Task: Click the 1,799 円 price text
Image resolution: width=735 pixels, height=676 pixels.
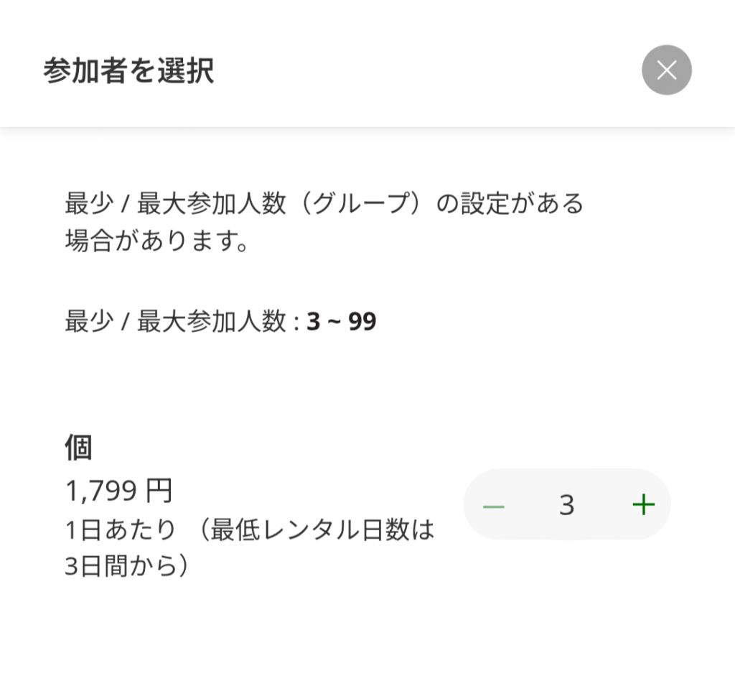Action: pyautogui.click(x=119, y=491)
